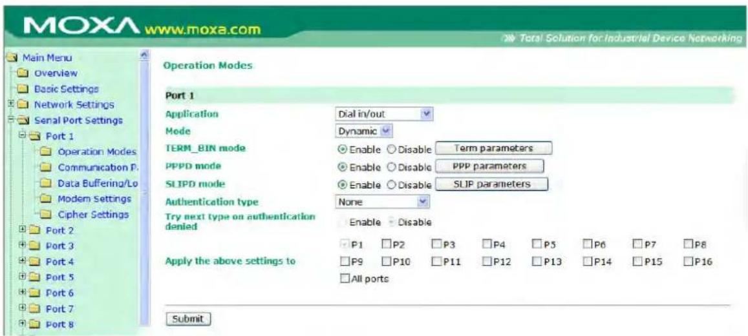Open the Application dropdown showing Dial in/out
The image size is (748, 336).
pos(384,114)
